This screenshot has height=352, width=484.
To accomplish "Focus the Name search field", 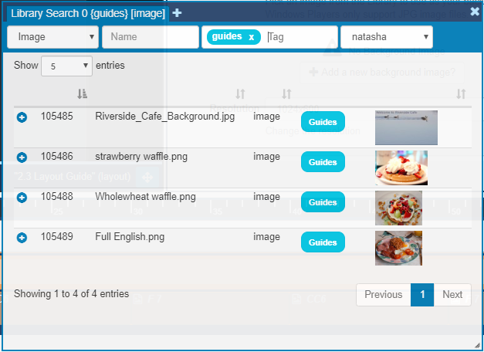I will click(x=151, y=37).
